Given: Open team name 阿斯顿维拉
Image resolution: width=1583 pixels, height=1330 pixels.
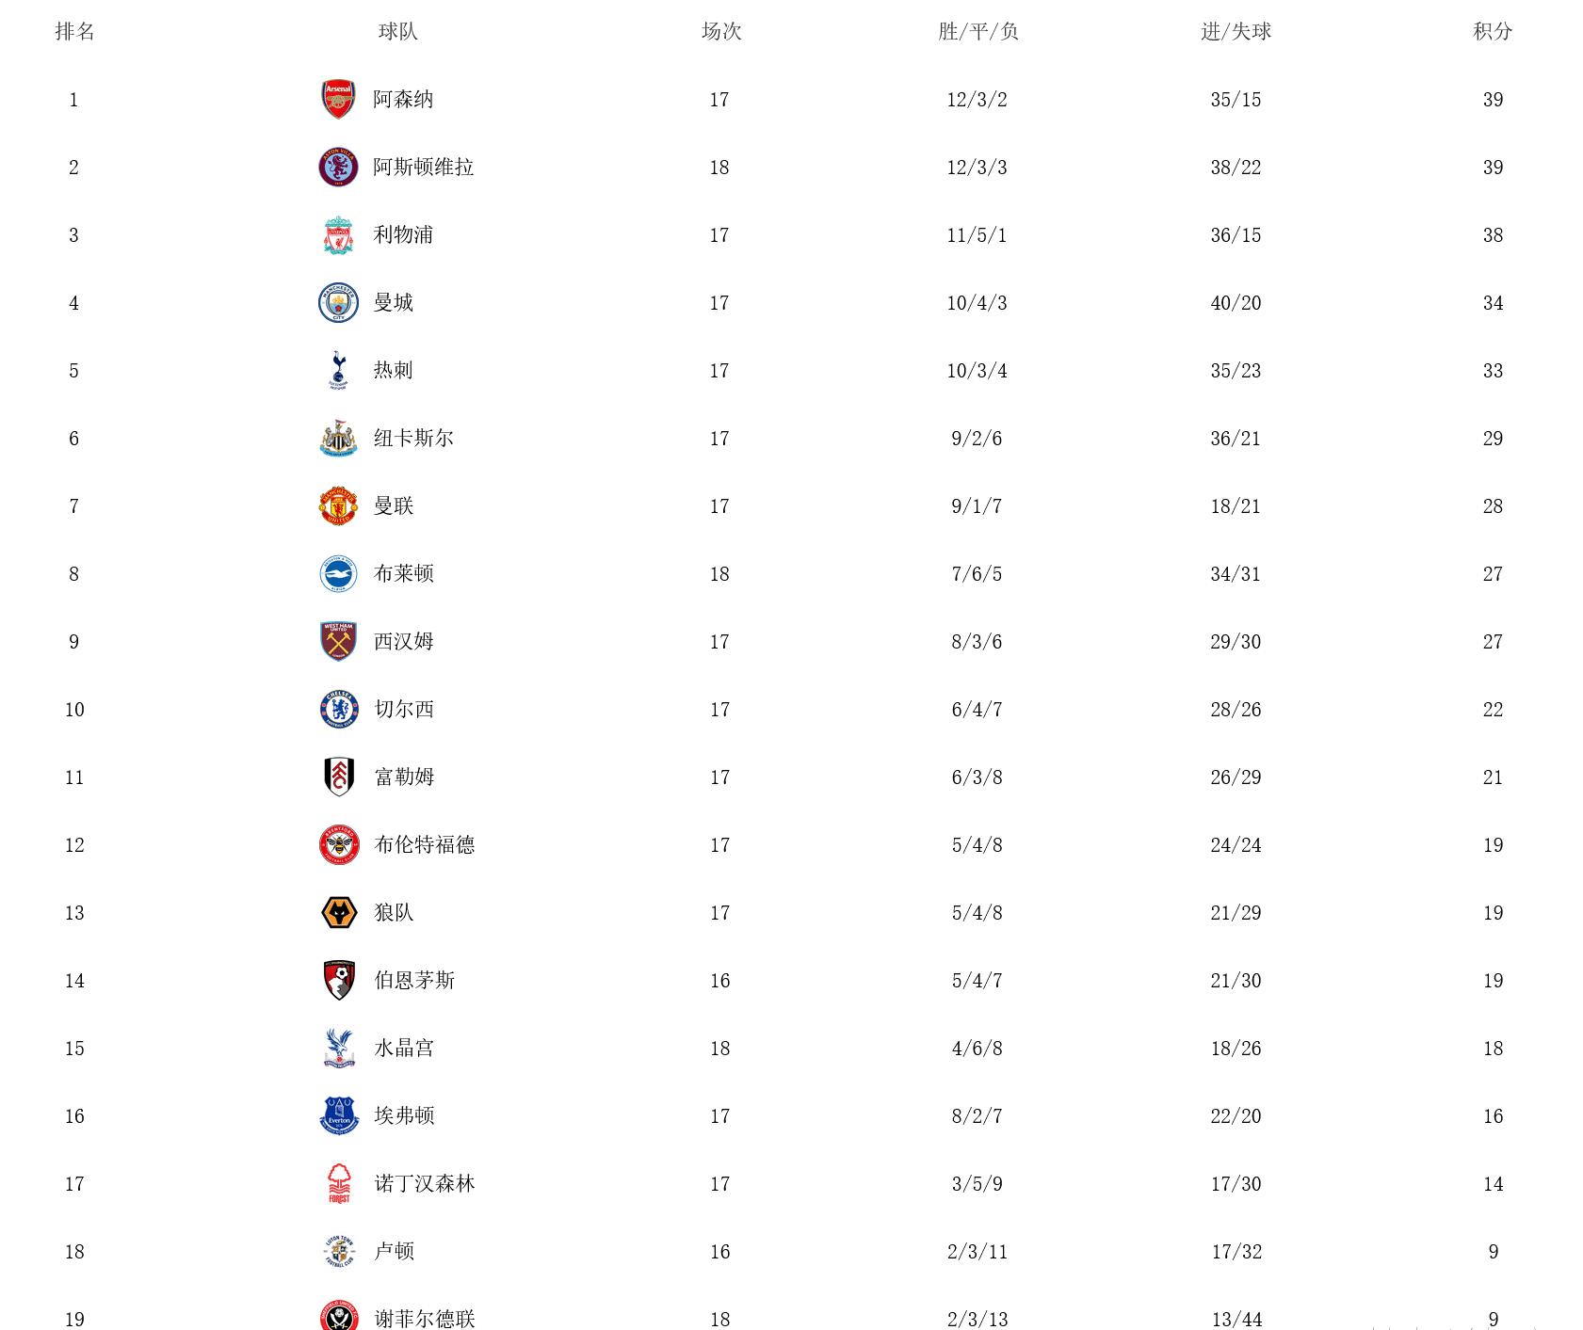Looking at the screenshot, I should [423, 167].
